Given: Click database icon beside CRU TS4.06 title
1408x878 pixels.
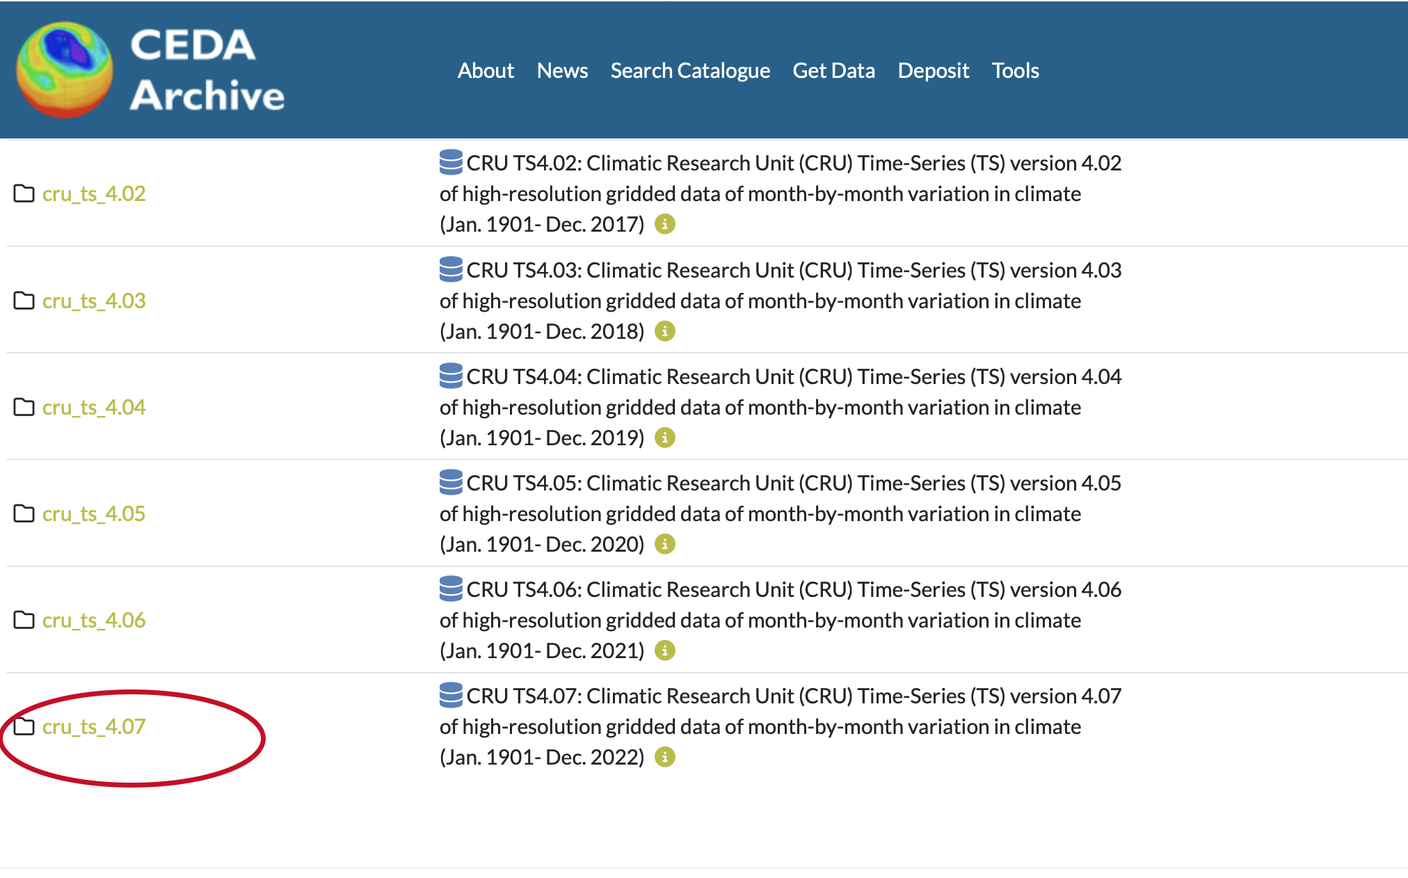Looking at the screenshot, I should [451, 589].
